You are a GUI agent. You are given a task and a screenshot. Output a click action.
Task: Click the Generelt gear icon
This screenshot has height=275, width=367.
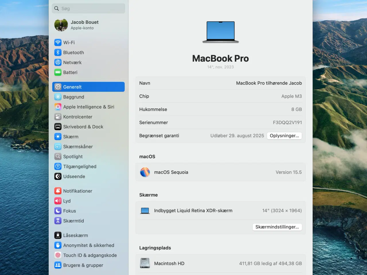[x=58, y=87]
